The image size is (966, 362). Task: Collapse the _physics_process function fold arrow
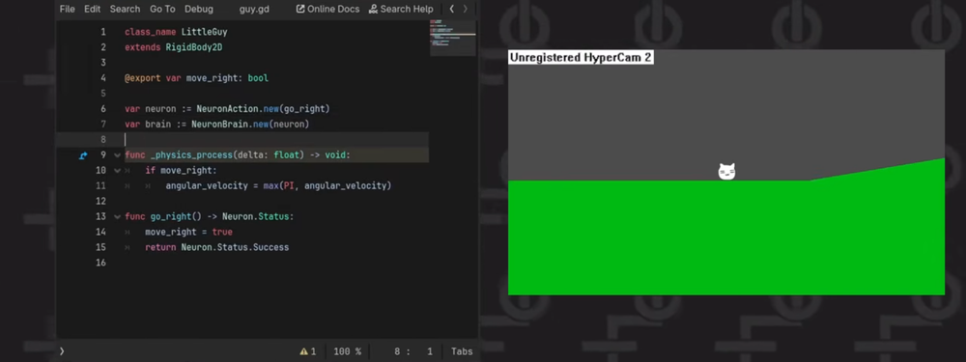coord(117,155)
